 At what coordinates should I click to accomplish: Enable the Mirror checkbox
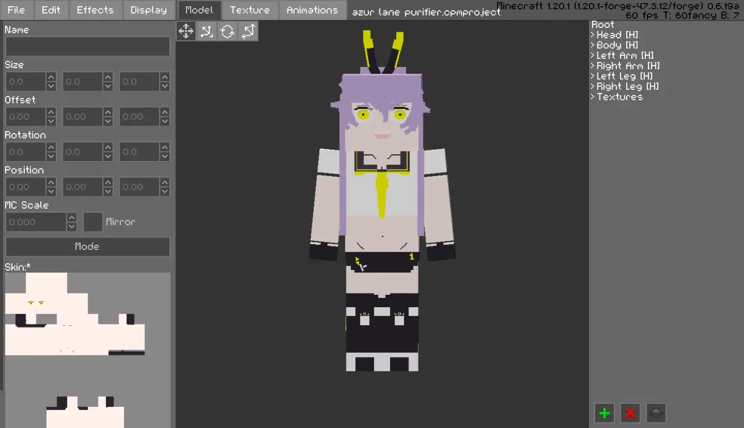(93, 222)
